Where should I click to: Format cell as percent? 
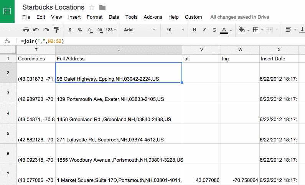coord(80,30)
